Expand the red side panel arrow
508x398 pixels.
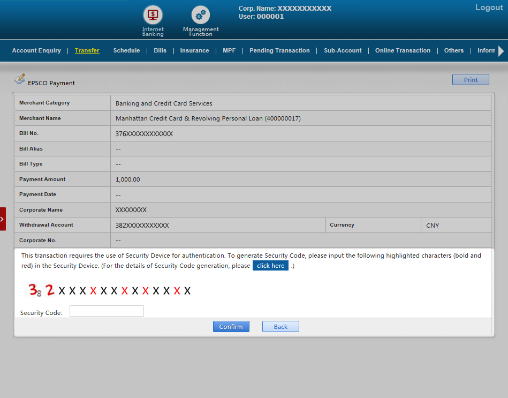[x=3, y=219]
